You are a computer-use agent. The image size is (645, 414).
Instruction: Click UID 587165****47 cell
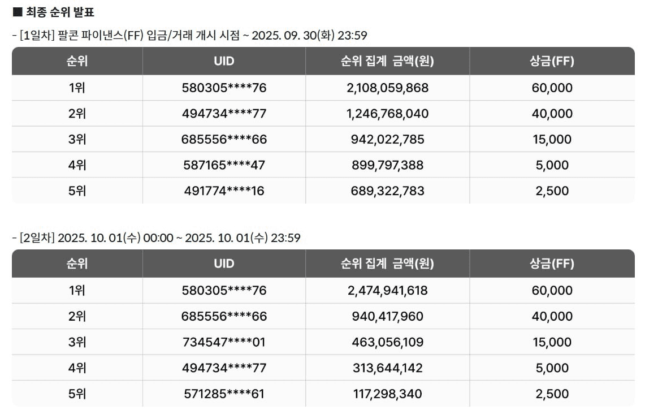(x=224, y=165)
